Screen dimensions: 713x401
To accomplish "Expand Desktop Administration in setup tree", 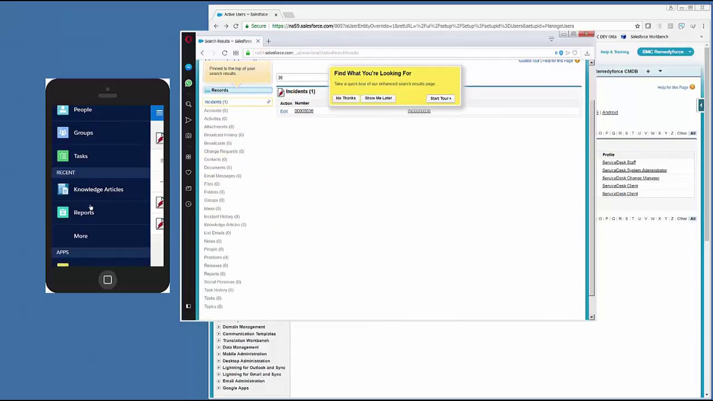I will tap(218, 361).
